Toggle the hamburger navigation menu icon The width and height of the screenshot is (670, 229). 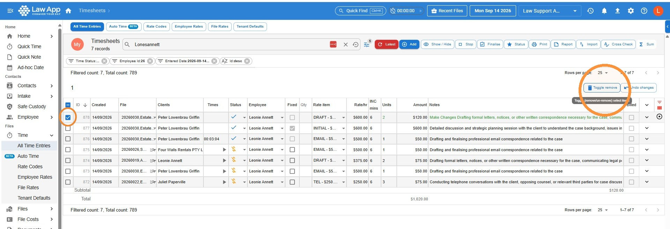pos(10,11)
